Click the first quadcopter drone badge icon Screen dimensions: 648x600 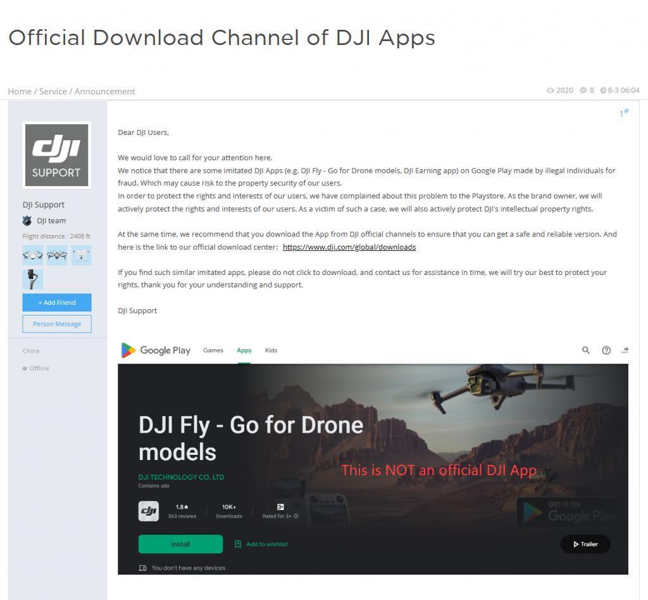click(33, 255)
